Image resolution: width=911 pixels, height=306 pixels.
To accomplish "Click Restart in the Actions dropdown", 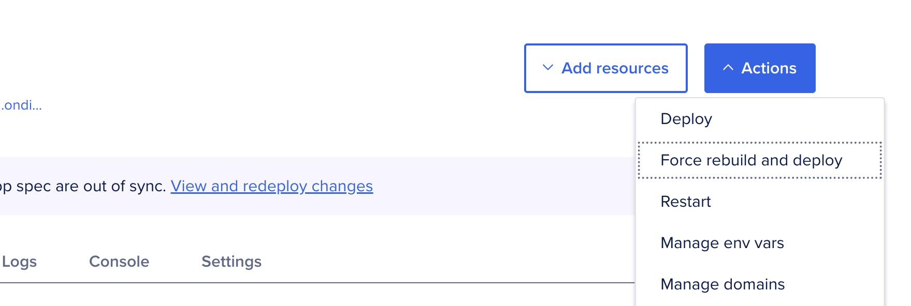I will click(686, 202).
